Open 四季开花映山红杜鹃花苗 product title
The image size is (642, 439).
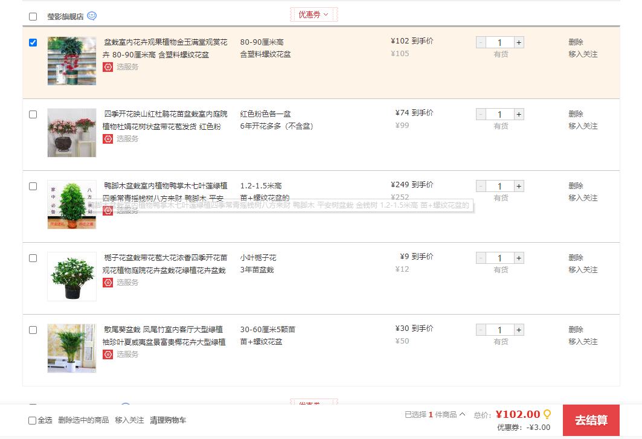(165, 120)
